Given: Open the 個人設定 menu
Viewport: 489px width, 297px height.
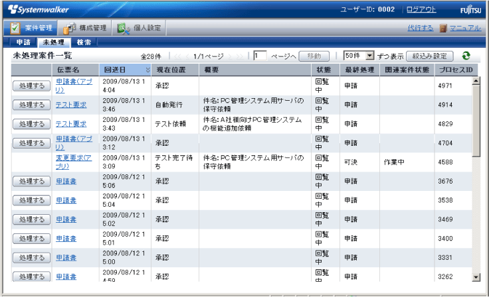Looking at the screenshot, I should (x=139, y=28).
